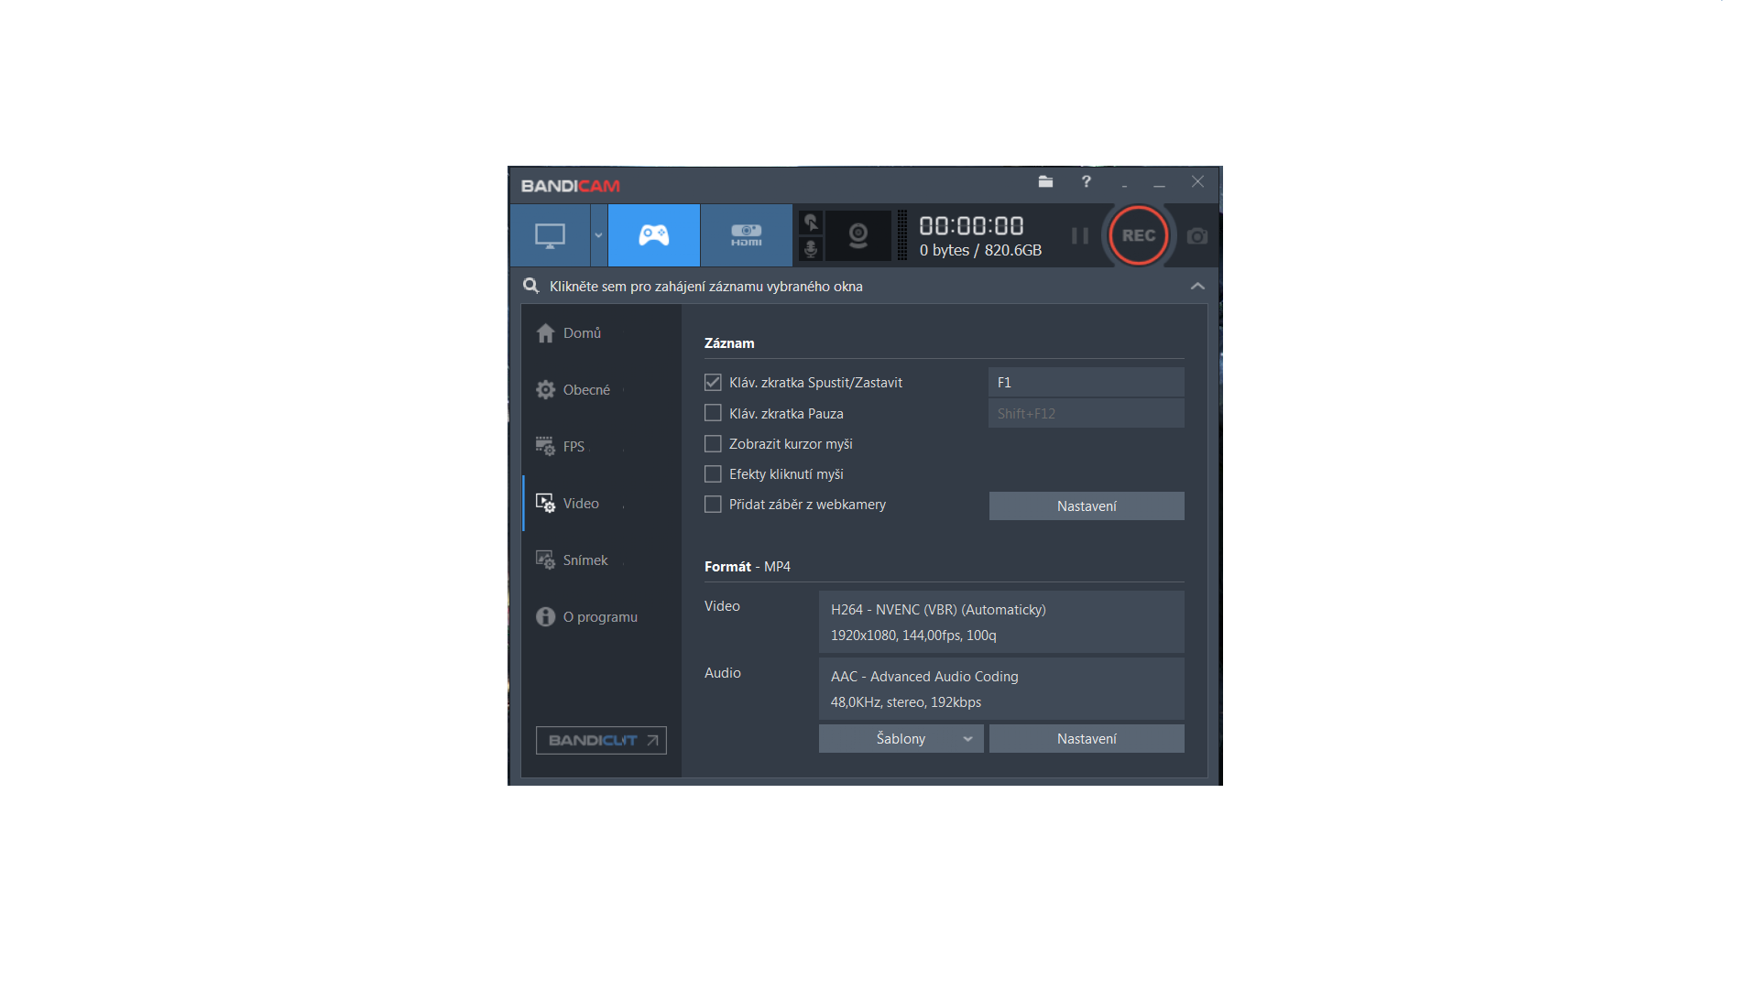
Task: Open help question mark icon
Action: 1087,181
